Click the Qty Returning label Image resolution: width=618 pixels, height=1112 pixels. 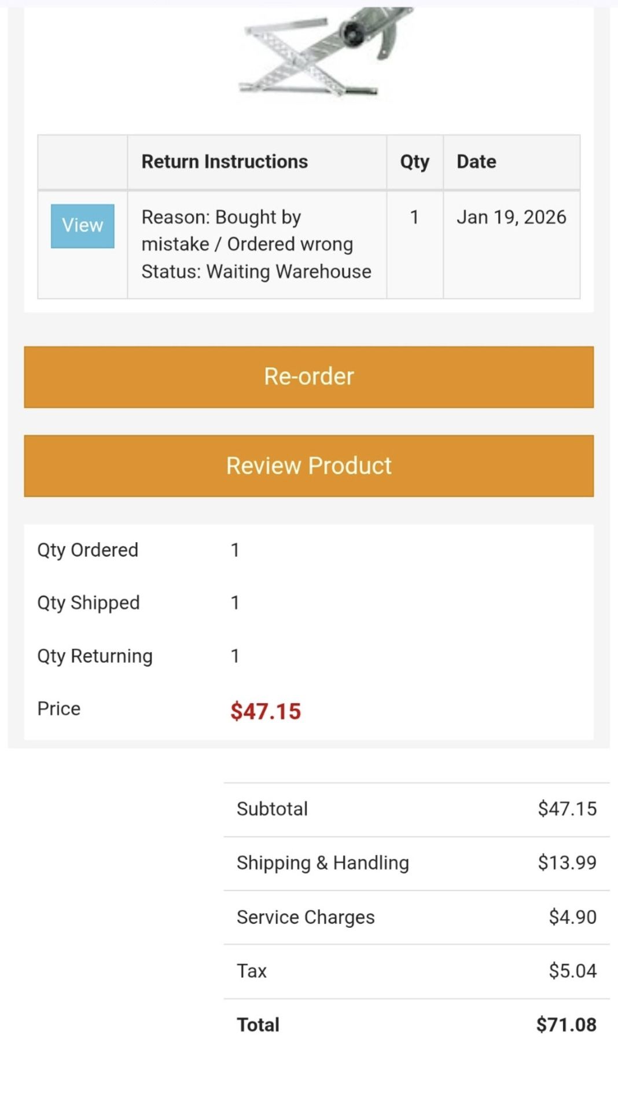click(x=94, y=656)
